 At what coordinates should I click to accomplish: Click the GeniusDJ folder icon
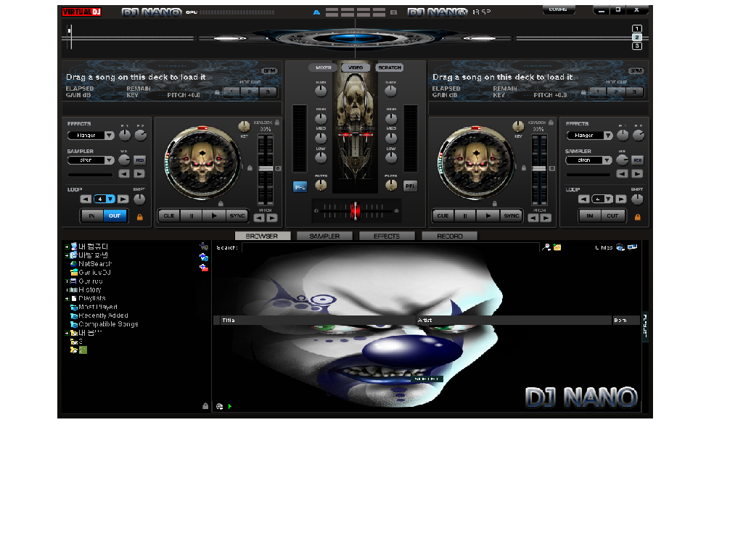pos(73,273)
